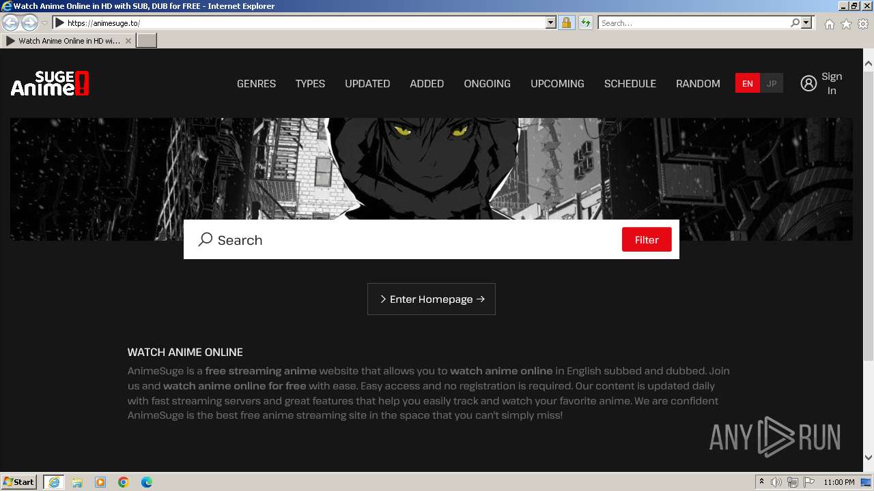Click the page scrollbar up arrow
874x491 pixels.
click(x=868, y=63)
